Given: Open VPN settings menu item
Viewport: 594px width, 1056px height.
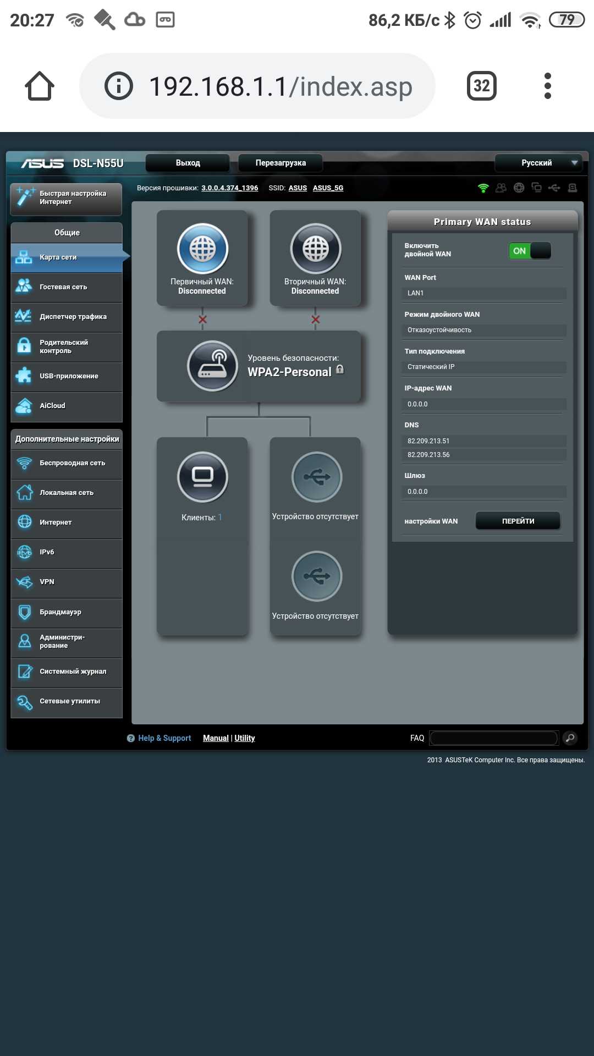Looking at the screenshot, I should click(x=67, y=582).
